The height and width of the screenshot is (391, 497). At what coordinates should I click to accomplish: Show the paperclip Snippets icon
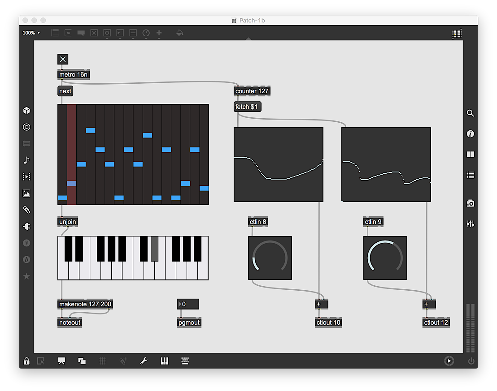(x=26, y=210)
